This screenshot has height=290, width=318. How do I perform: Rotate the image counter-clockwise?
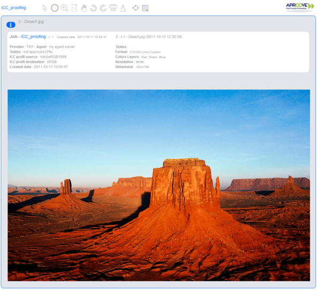[x=94, y=8]
